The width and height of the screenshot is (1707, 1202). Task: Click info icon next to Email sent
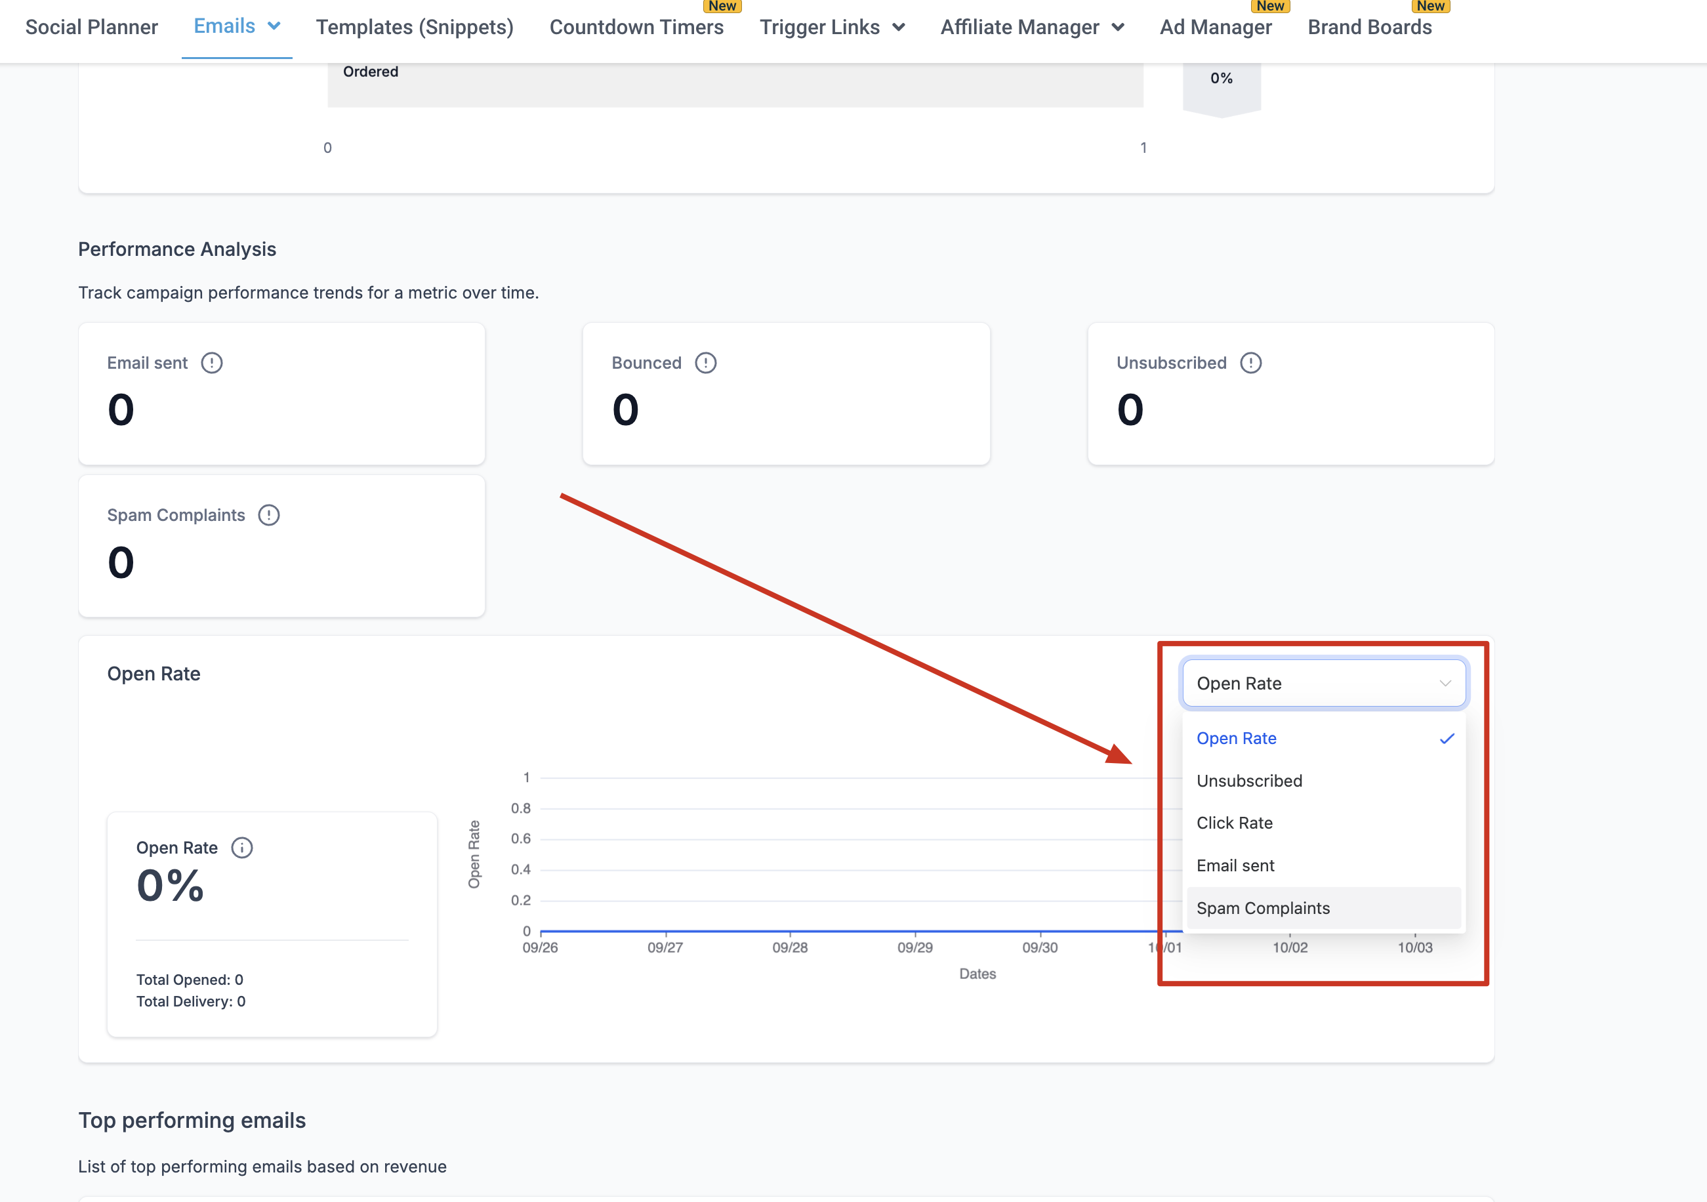point(212,363)
